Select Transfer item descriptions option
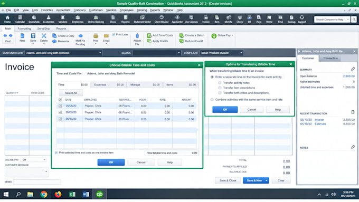Screen dimensions: 359x202 pyautogui.click(x=220, y=88)
